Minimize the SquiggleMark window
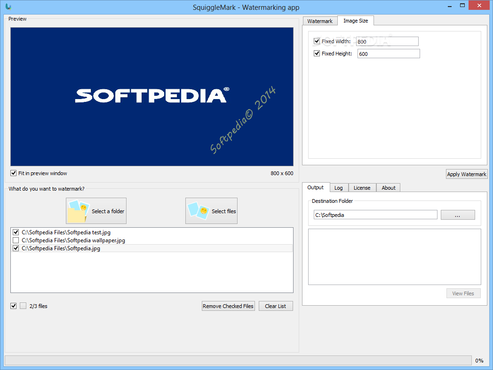This screenshot has height=370, width=493. (450, 6)
